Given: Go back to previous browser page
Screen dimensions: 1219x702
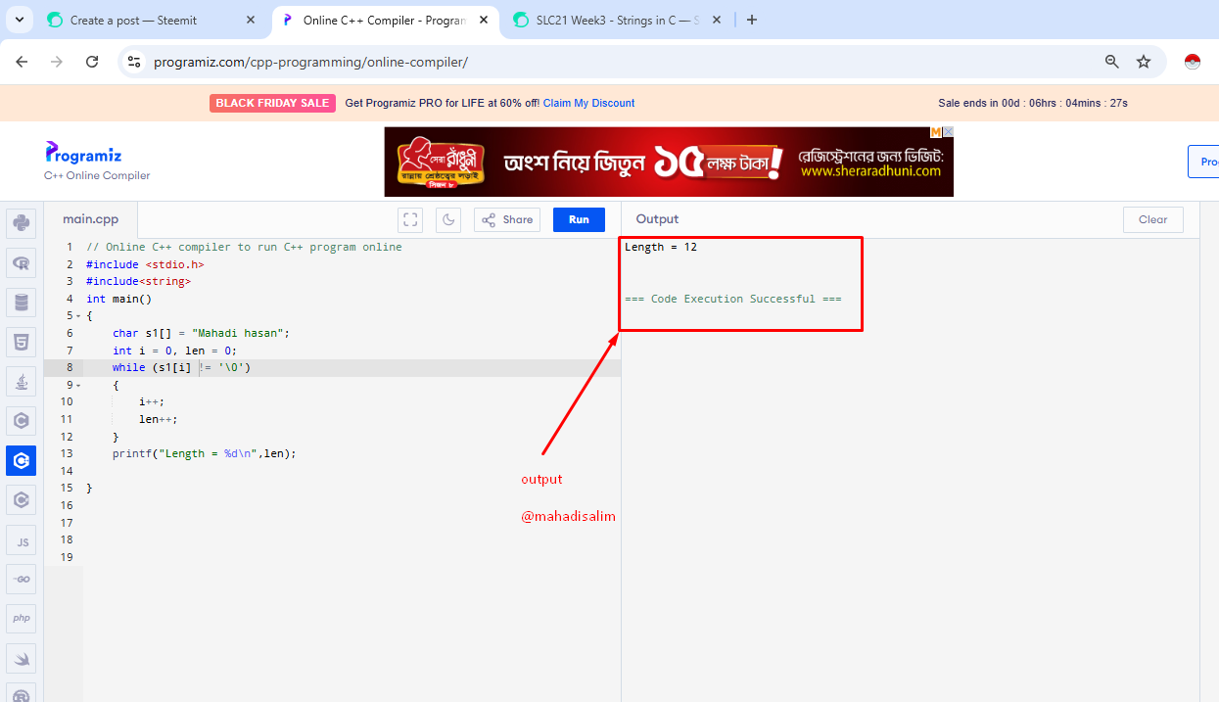Looking at the screenshot, I should (22, 62).
